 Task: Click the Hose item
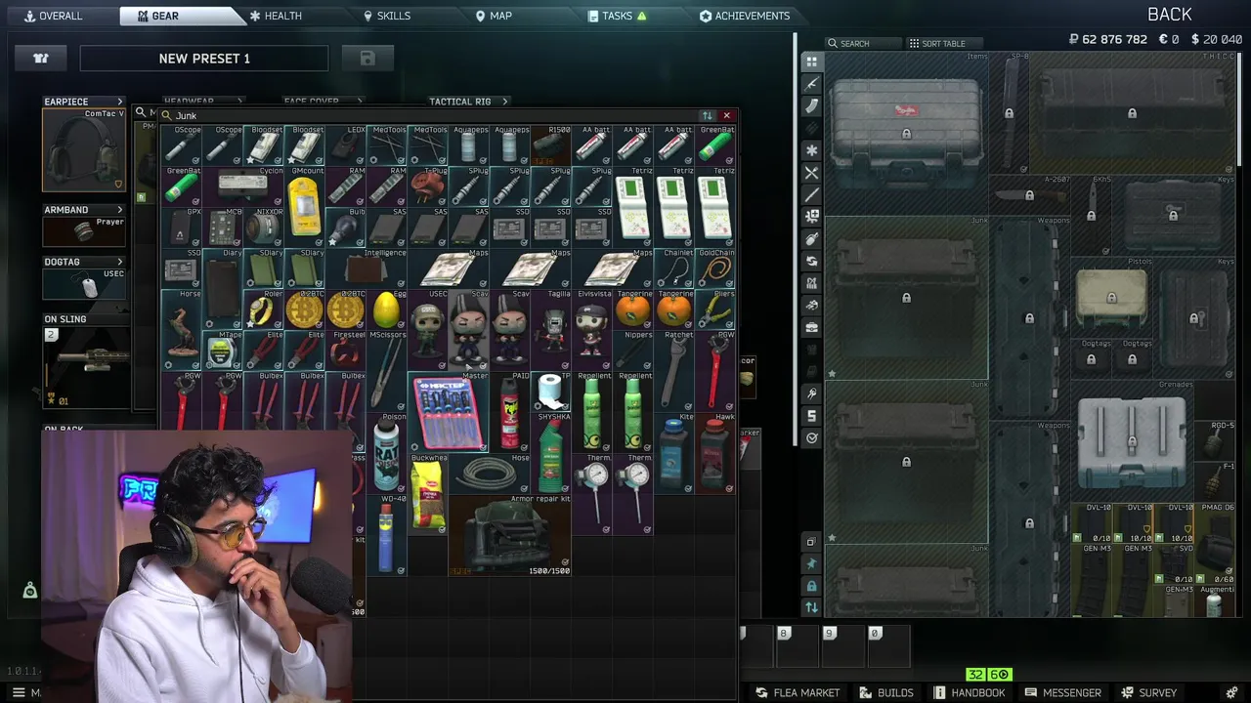[489, 474]
